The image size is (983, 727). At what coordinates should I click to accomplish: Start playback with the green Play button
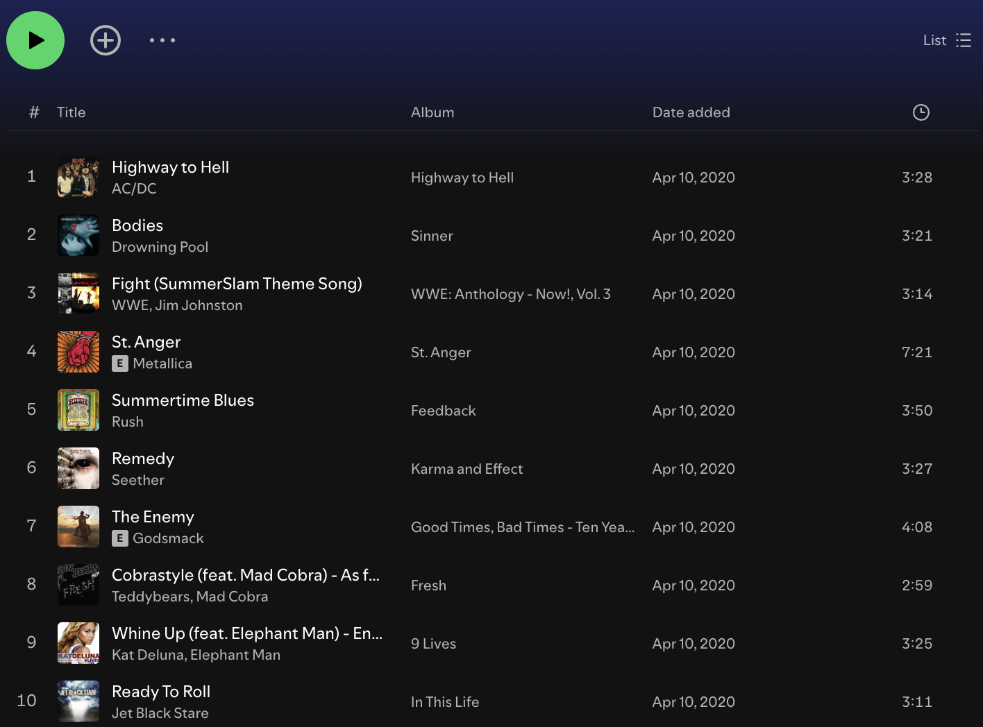coord(35,40)
